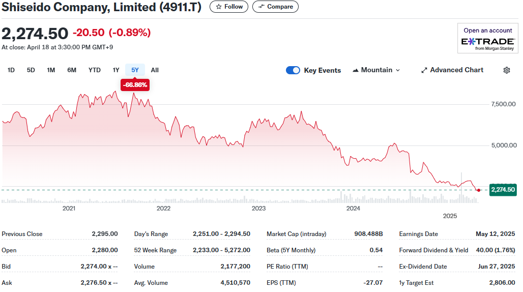The height and width of the screenshot is (292, 523).
Task: Click the 2,274.50 current price chart label
Action: pyautogui.click(x=503, y=190)
